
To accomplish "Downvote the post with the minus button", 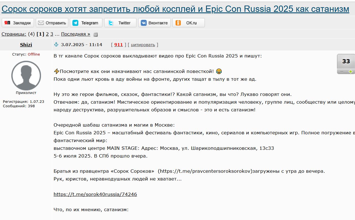I will click(342, 72).
